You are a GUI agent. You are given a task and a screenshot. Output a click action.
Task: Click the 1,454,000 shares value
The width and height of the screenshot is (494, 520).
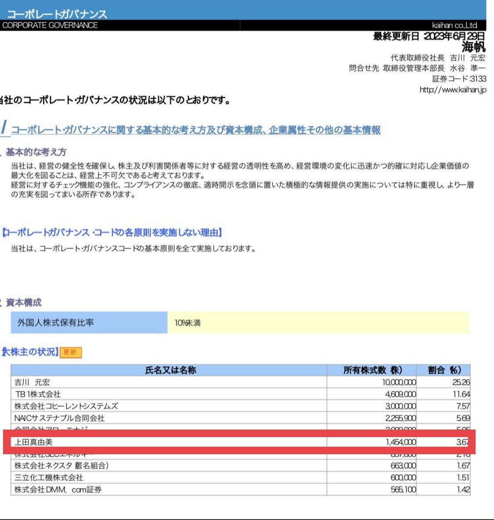[401, 442]
